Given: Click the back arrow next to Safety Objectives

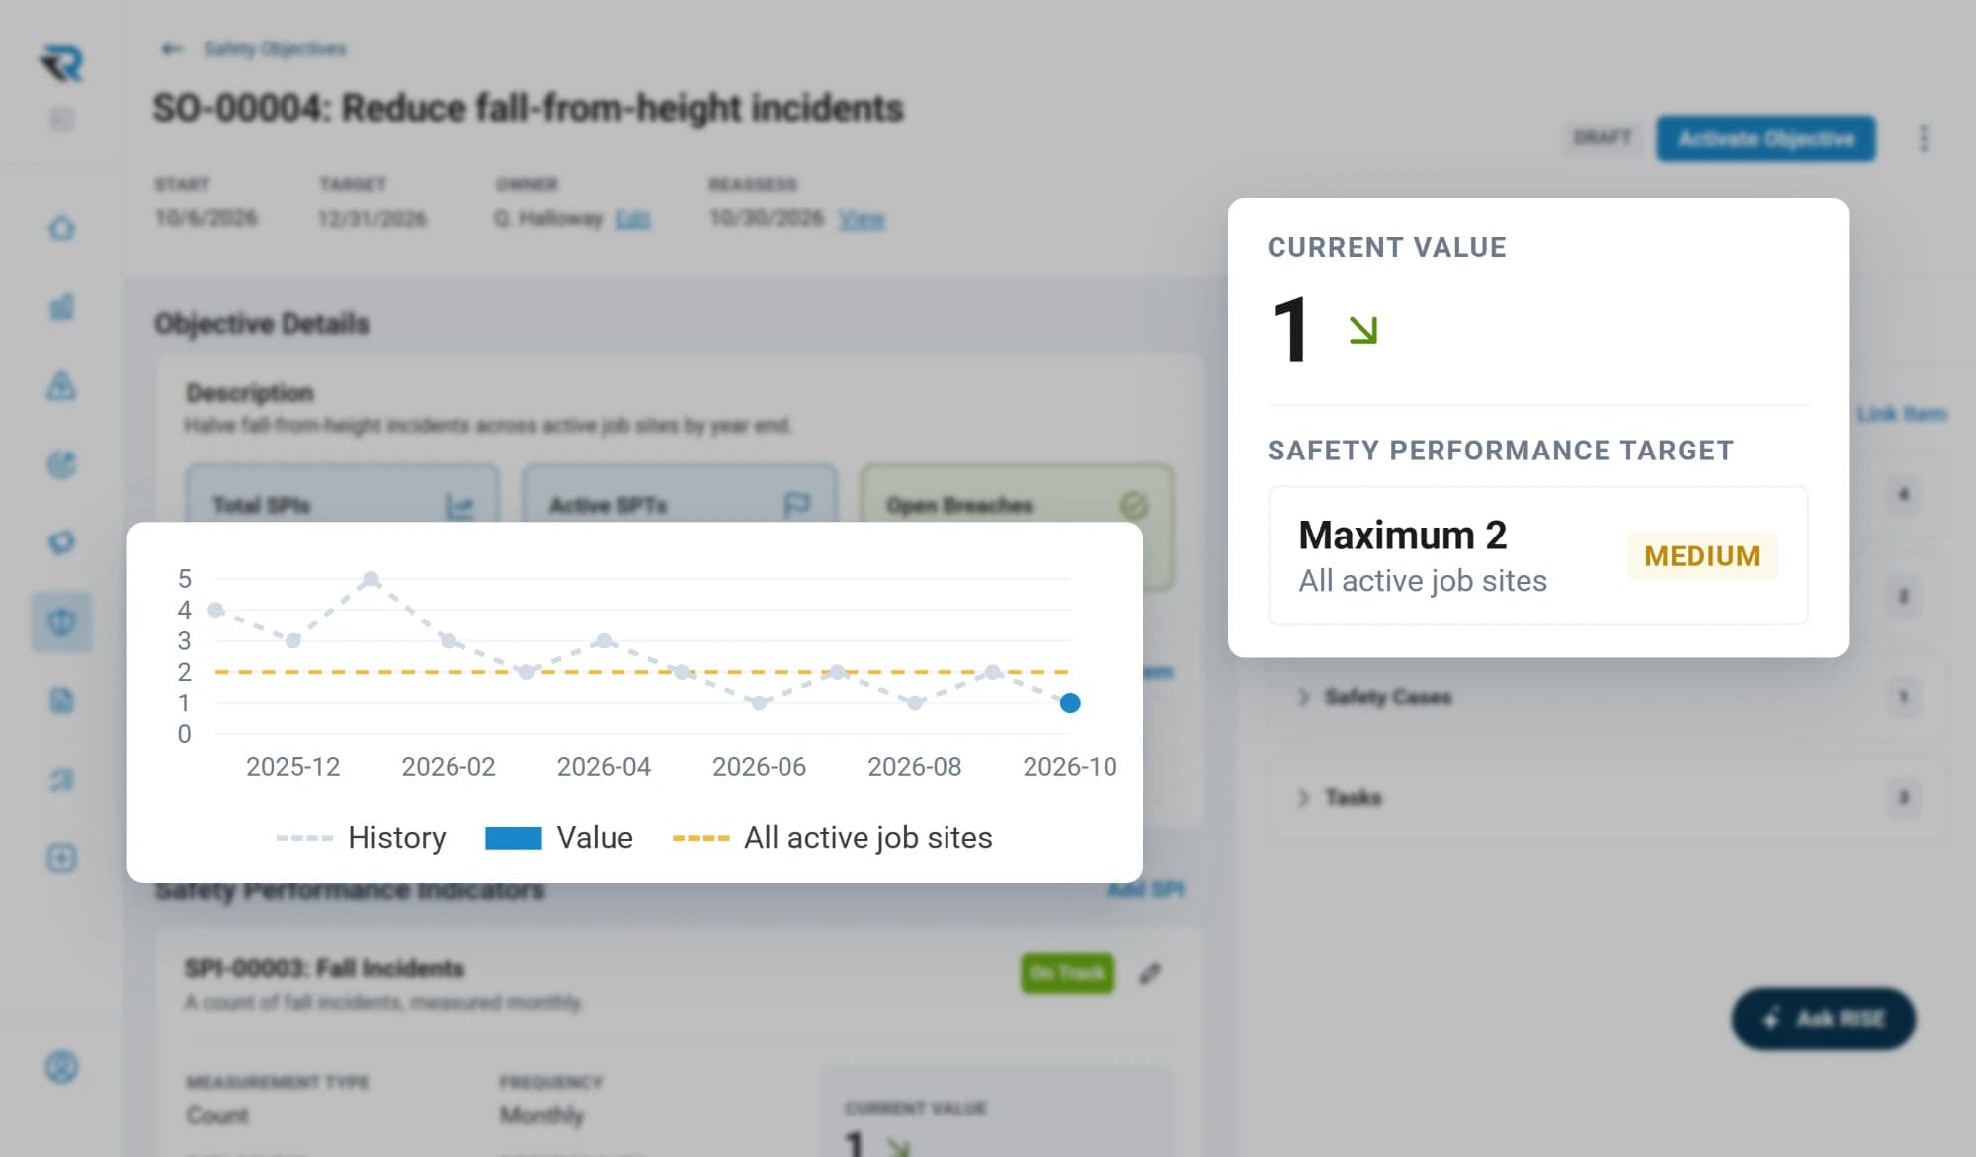Looking at the screenshot, I should [172, 48].
